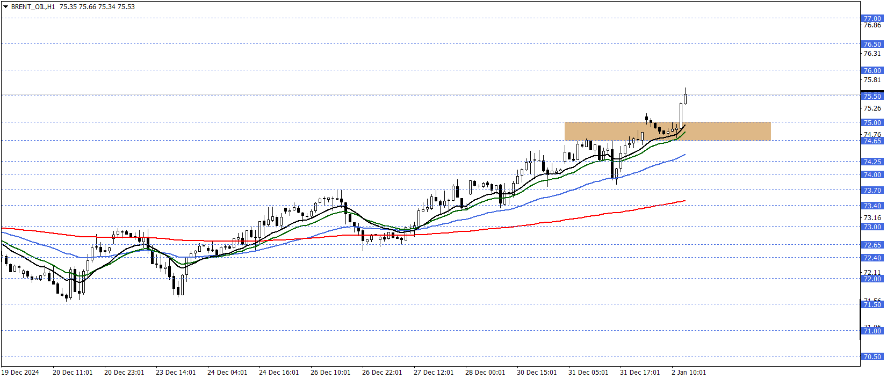This screenshot has width=887, height=379.
Task: Click the 77.00 horizontal level label
Action: [x=872, y=18]
